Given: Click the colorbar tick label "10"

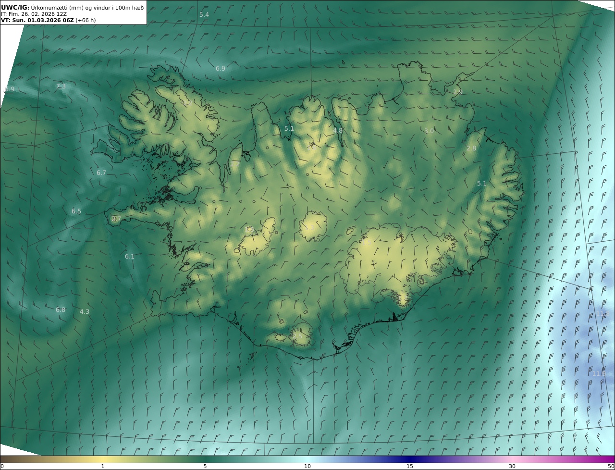Looking at the screenshot, I should point(307,466).
